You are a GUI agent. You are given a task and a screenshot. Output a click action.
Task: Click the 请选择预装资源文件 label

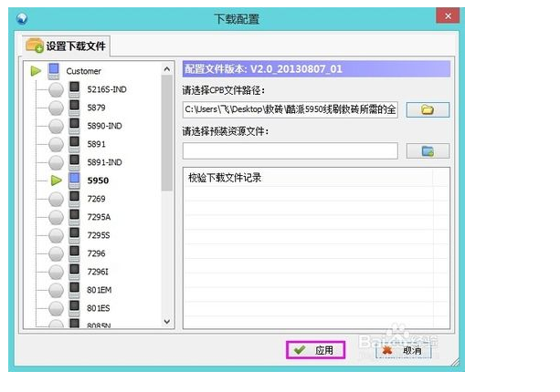(x=226, y=131)
